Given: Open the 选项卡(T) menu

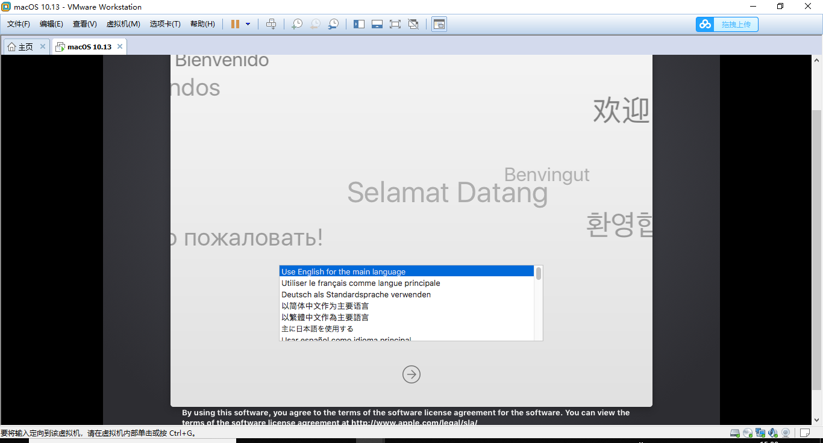Looking at the screenshot, I should click(x=165, y=24).
